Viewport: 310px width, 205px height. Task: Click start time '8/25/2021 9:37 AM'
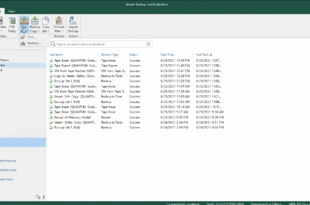coord(174,112)
